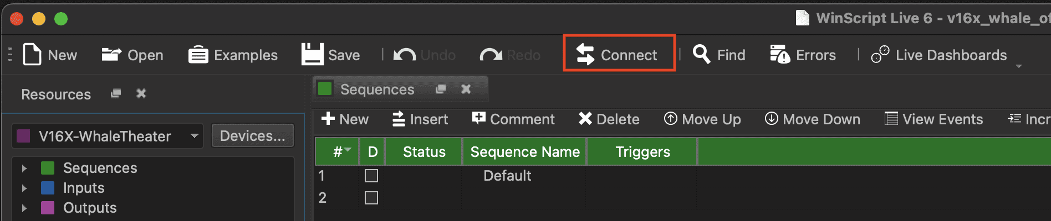Float the Sequences panel
The height and width of the screenshot is (221, 1051).
[441, 89]
